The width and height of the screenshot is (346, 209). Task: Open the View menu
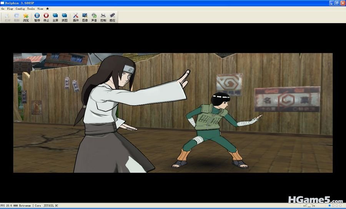(40, 9)
